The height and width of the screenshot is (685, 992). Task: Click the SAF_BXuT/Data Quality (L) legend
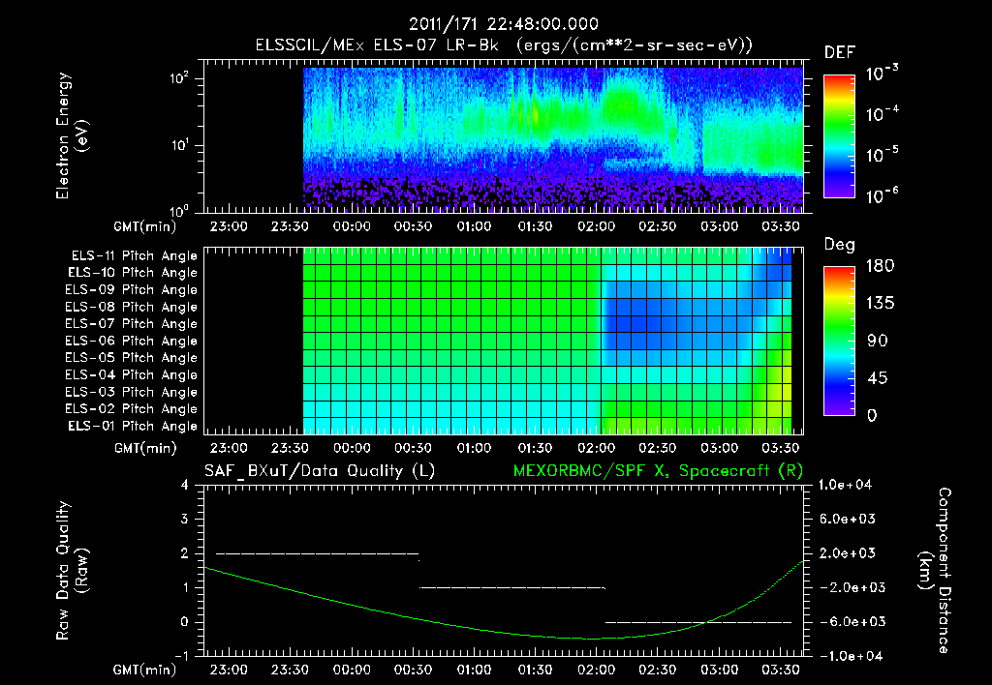[x=320, y=471]
